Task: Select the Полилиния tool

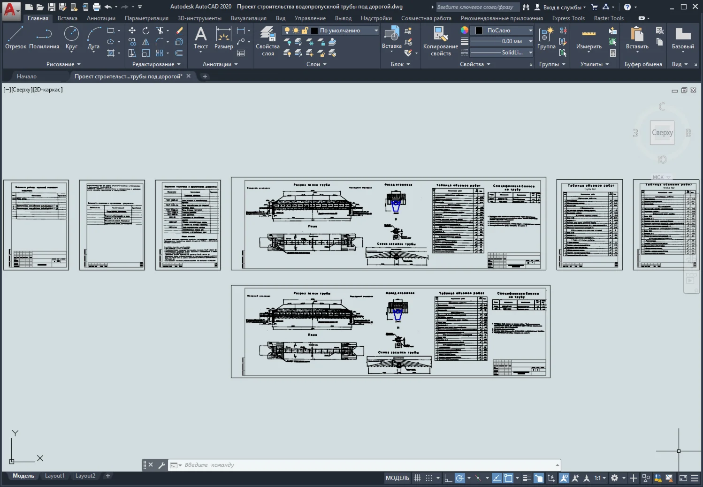Action: (x=44, y=38)
